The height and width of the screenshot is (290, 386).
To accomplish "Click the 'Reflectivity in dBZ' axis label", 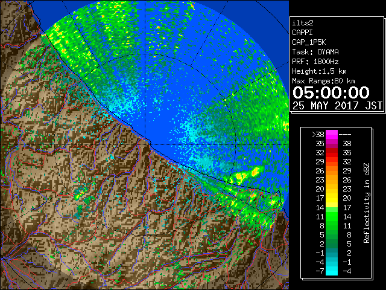I will pos(367,203).
